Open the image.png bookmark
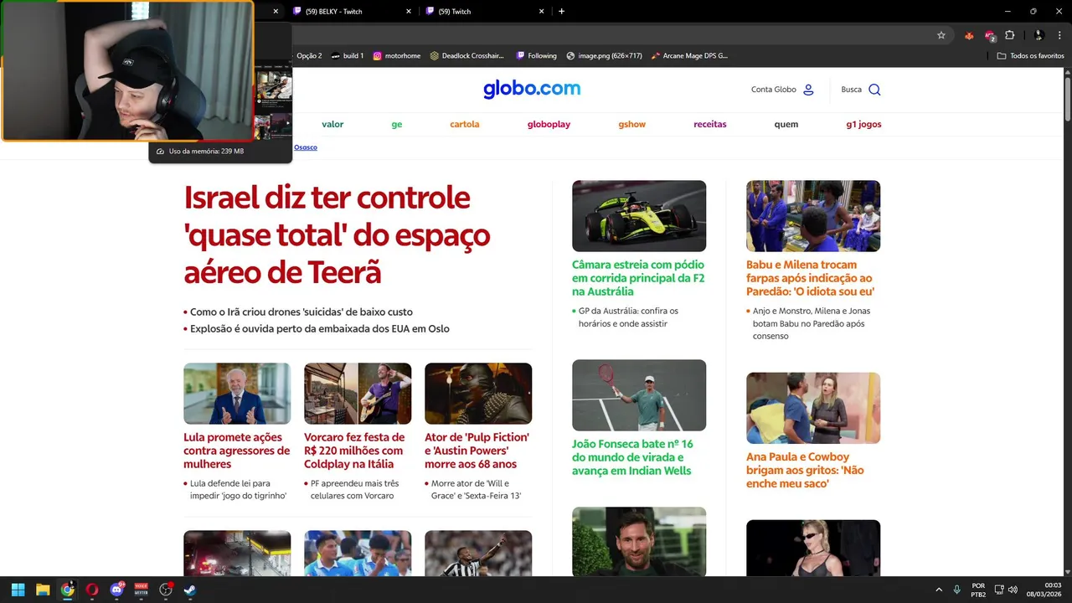This screenshot has width=1072, height=603. pyautogui.click(x=604, y=55)
